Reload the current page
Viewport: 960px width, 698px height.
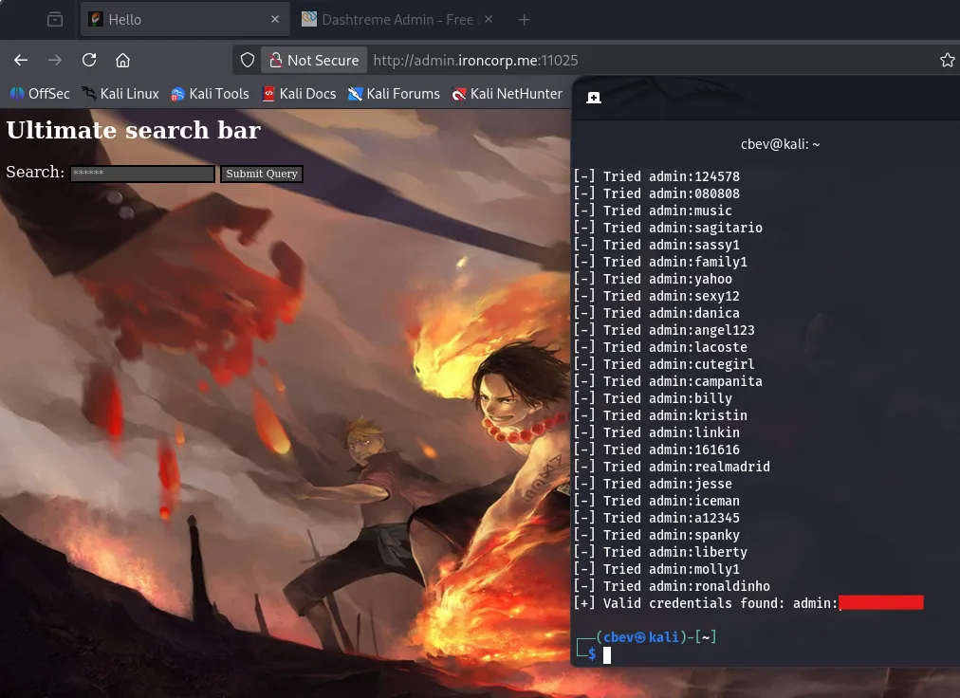(89, 60)
